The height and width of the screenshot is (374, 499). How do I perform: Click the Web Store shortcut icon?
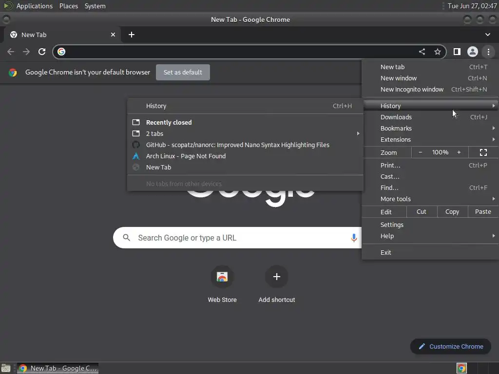click(x=222, y=277)
